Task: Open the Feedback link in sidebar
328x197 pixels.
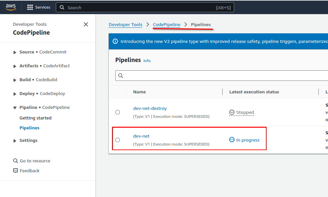Action: point(29,171)
